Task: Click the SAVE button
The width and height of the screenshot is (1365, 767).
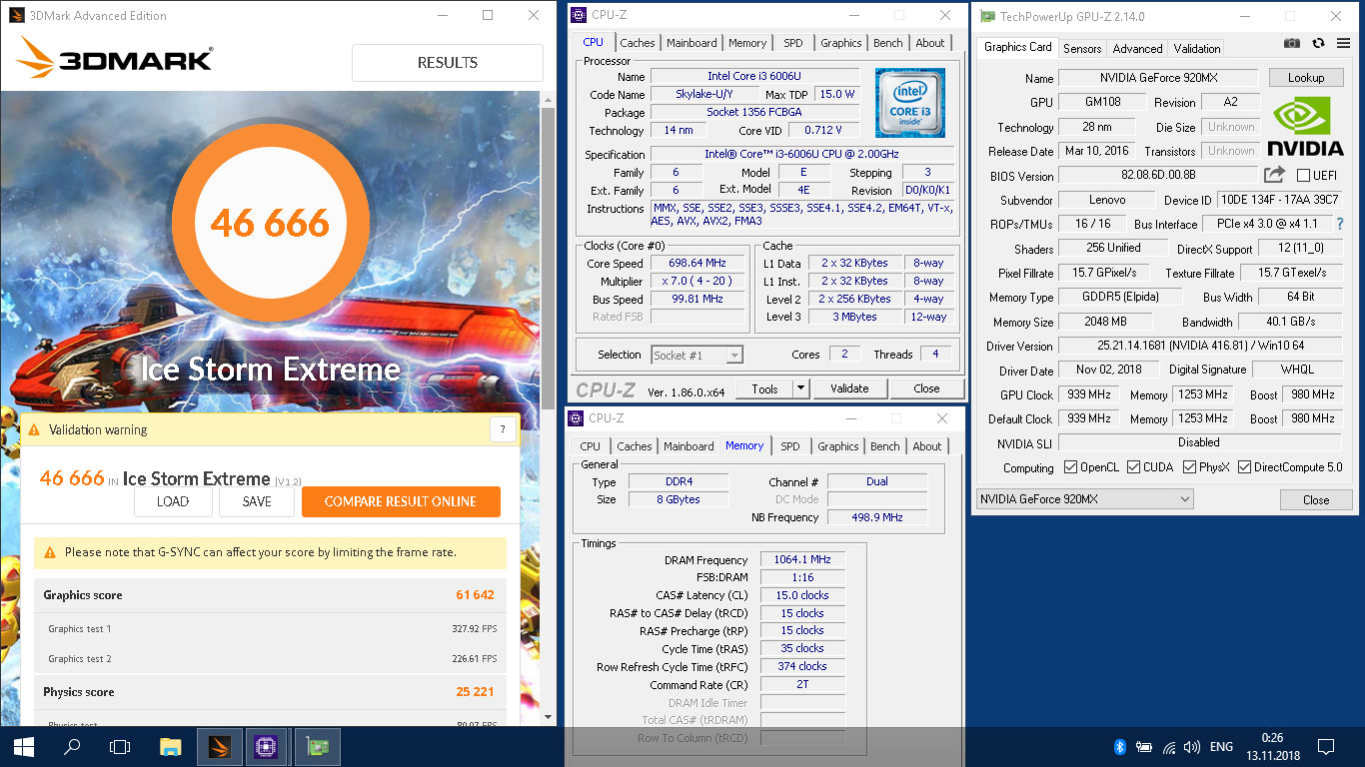Action: (257, 501)
